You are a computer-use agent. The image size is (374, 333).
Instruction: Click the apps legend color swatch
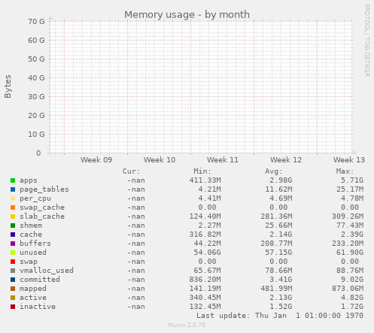click(13, 180)
